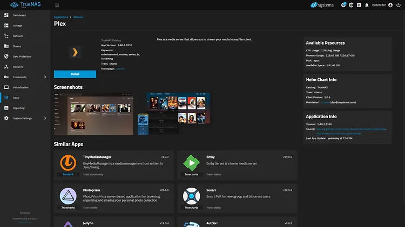Open the Photoprism app title
Viewport: 405px width, 227px height.
coord(91,190)
